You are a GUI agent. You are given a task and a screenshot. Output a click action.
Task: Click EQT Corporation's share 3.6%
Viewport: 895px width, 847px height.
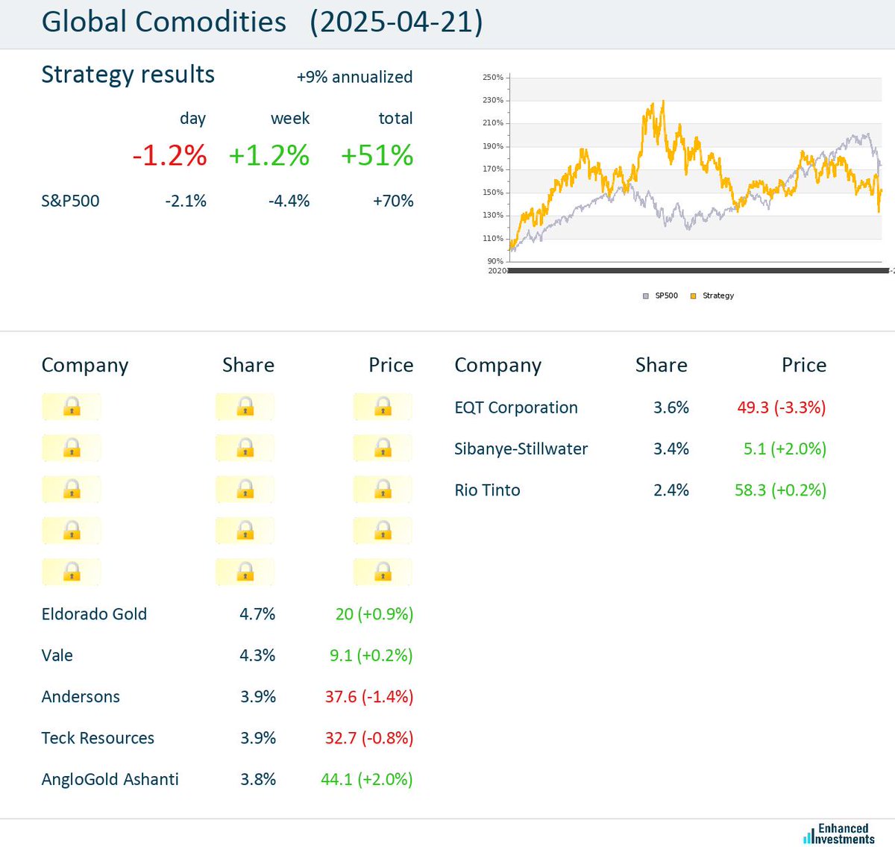click(x=671, y=407)
